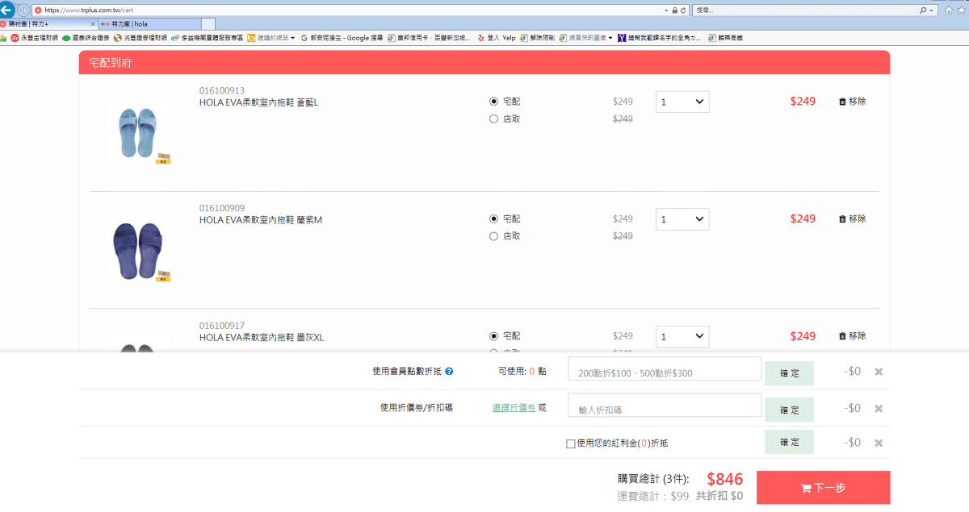
Task: Open the 永豐金理財網 bookmark
Action: tap(33, 38)
